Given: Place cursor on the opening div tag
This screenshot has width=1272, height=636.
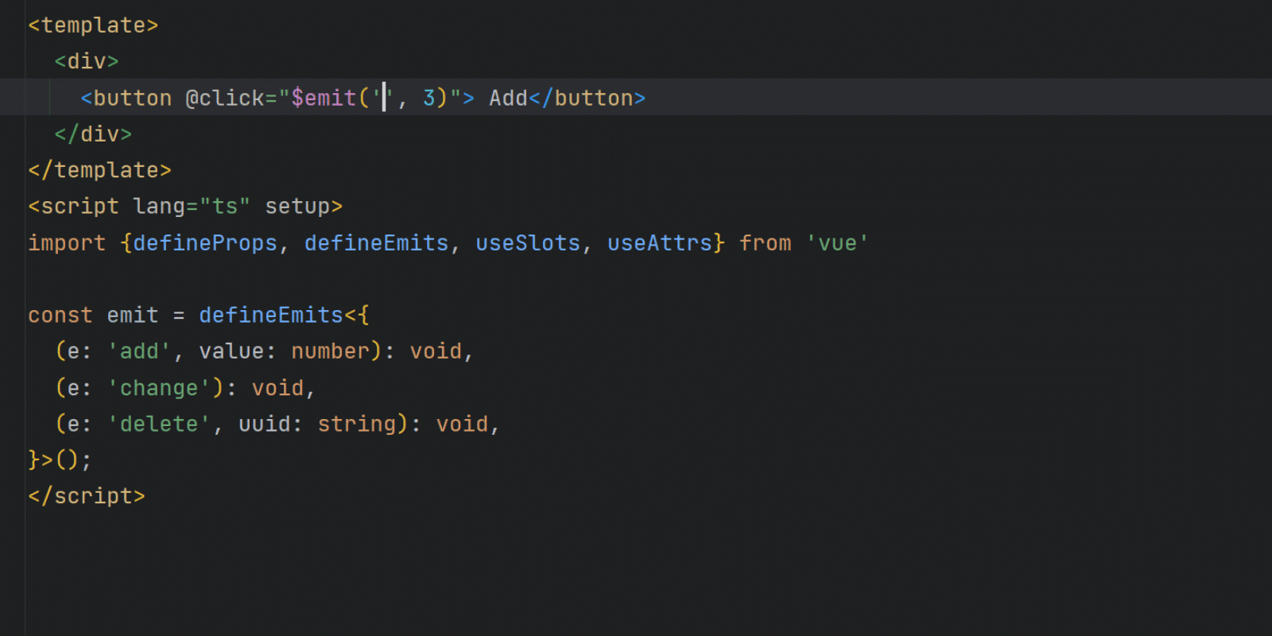Looking at the screenshot, I should tap(87, 61).
